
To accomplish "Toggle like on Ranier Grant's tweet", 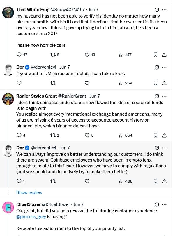I will pyautogui.click(x=87, y=135).
